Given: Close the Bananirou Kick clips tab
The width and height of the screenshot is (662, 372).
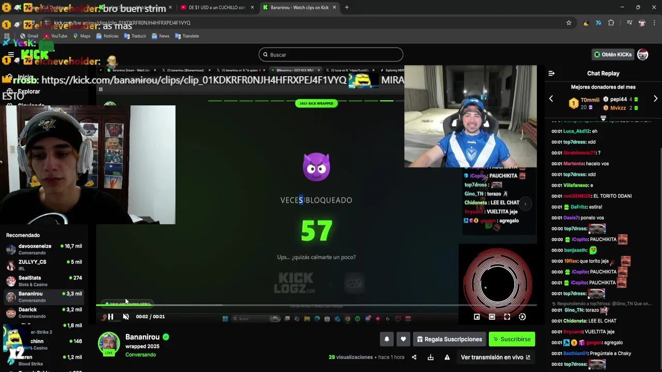Looking at the screenshot, I should coord(334,7).
